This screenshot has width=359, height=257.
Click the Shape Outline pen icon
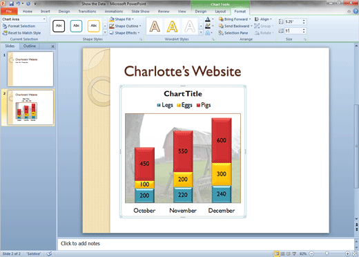pos(112,26)
